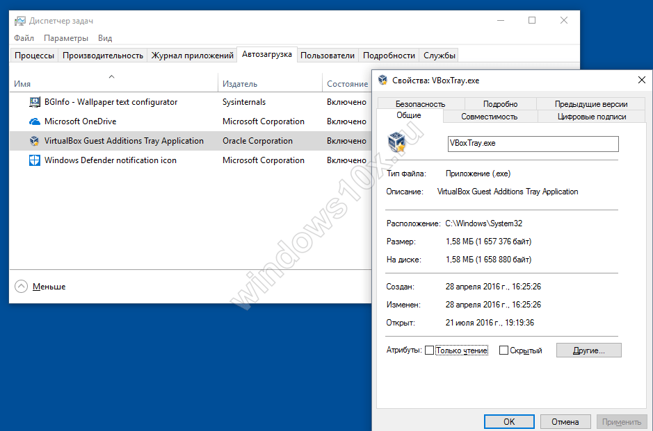Enable the Скрытый attribute checkbox
Viewport: 653px width, 431px height.
pos(503,350)
